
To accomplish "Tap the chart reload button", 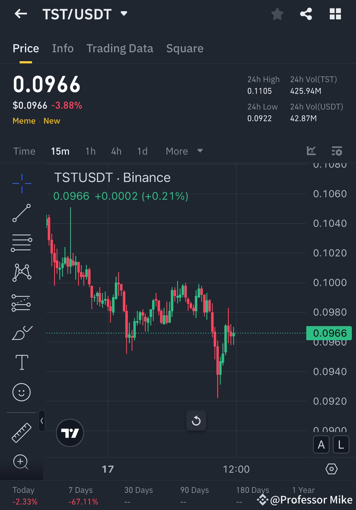I will coord(196,421).
